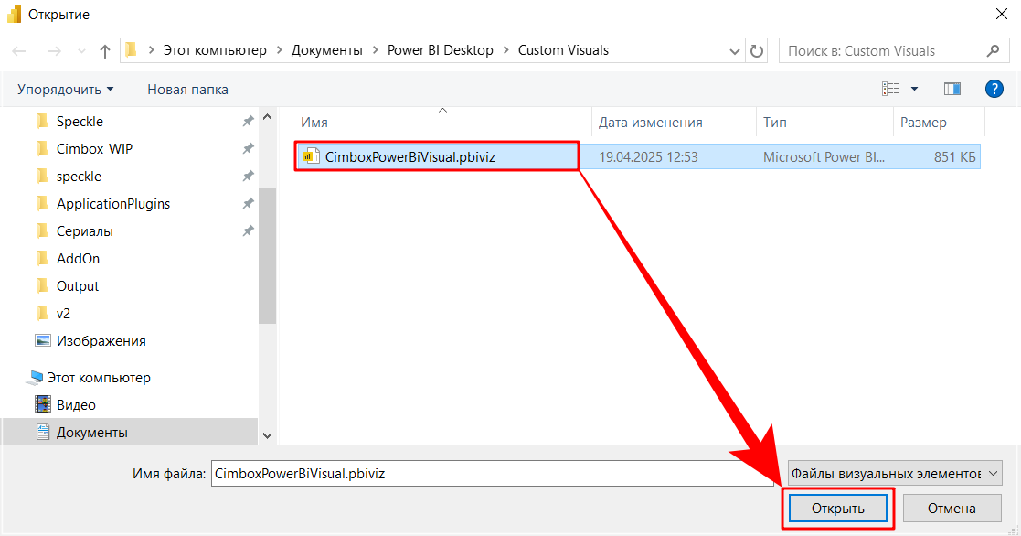Select the CimboxPowerBiVisual.pbiviz file

(x=410, y=157)
